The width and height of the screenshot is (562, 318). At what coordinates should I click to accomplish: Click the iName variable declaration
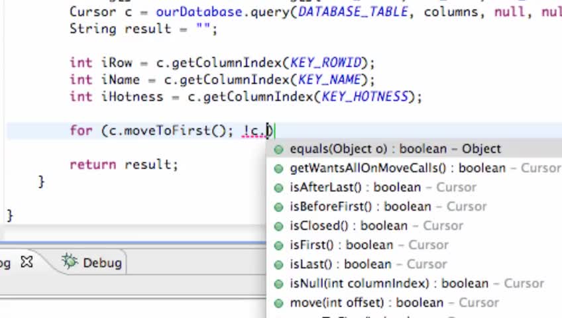[x=120, y=79]
